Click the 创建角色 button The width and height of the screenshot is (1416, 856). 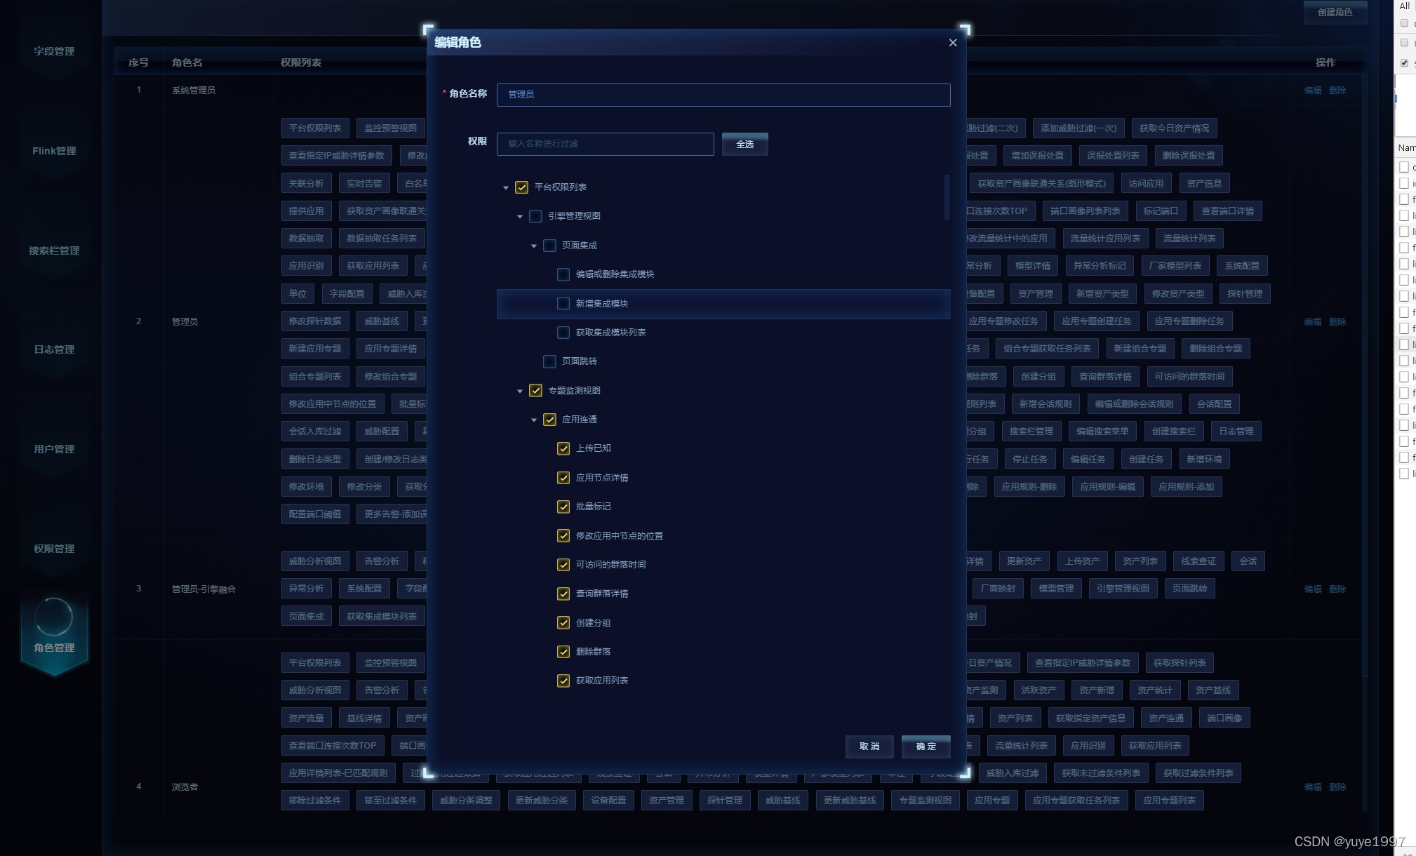click(1335, 13)
